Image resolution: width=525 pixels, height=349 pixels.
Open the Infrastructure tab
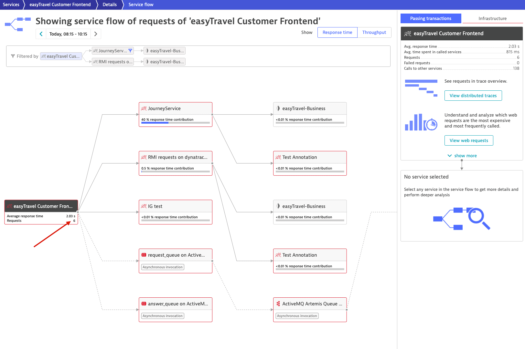pos(492,18)
